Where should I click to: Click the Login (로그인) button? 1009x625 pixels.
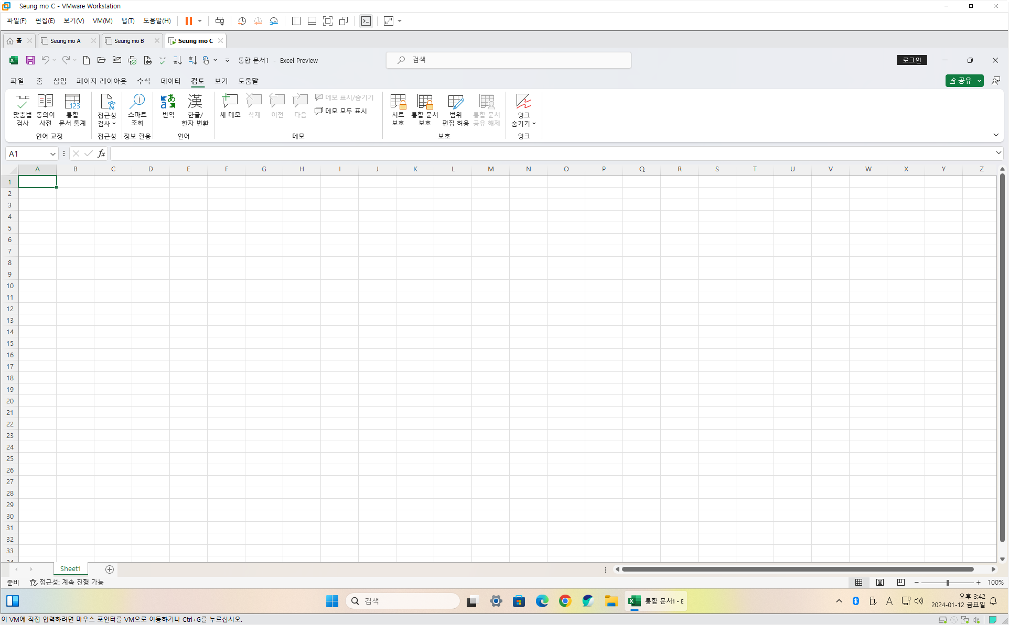[911, 60]
